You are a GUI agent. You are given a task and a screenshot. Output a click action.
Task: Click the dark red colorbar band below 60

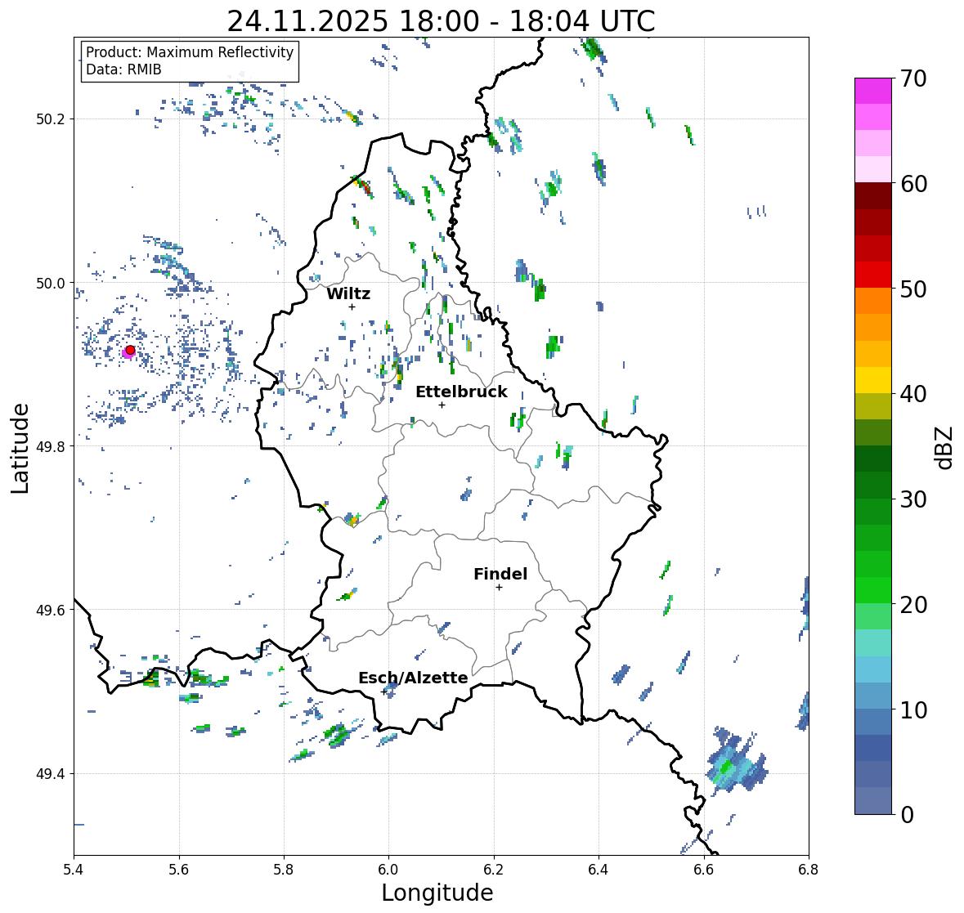click(x=873, y=196)
